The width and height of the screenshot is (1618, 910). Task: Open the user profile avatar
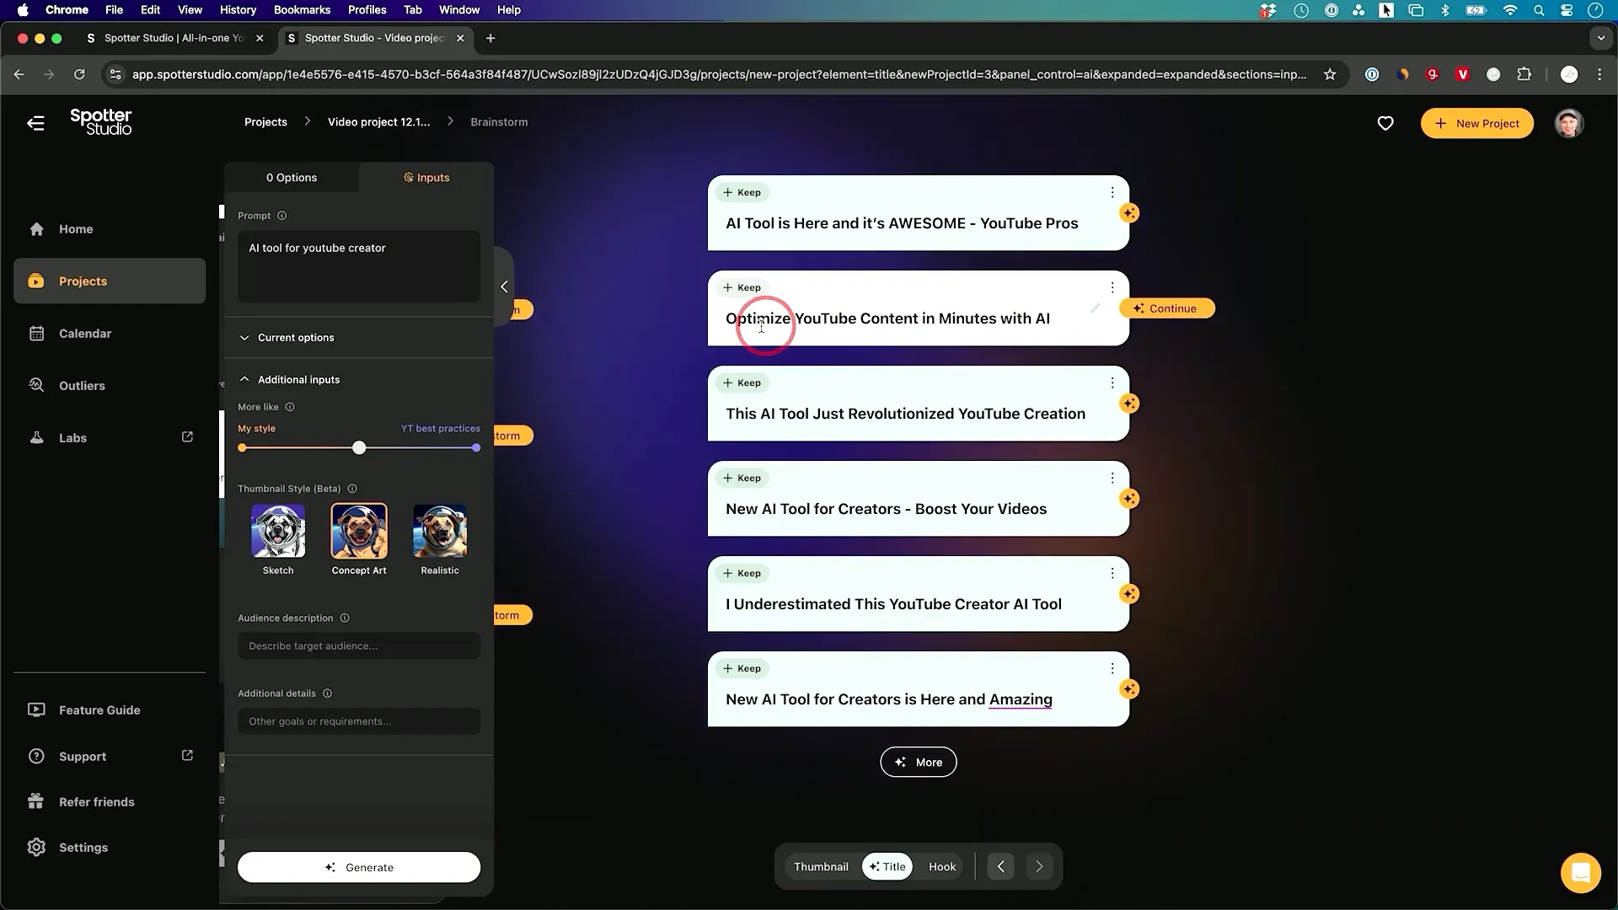pos(1568,123)
